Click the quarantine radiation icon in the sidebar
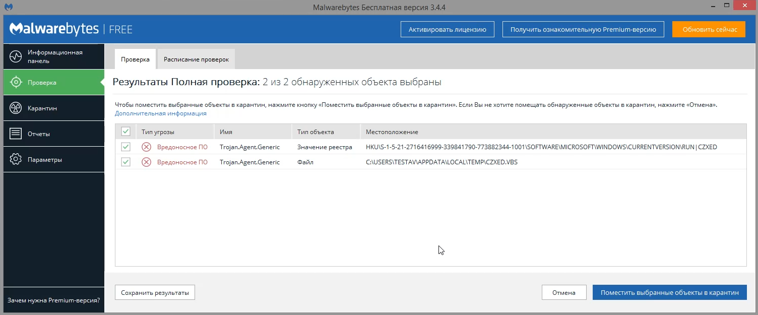The image size is (758, 315). (x=16, y=108)
